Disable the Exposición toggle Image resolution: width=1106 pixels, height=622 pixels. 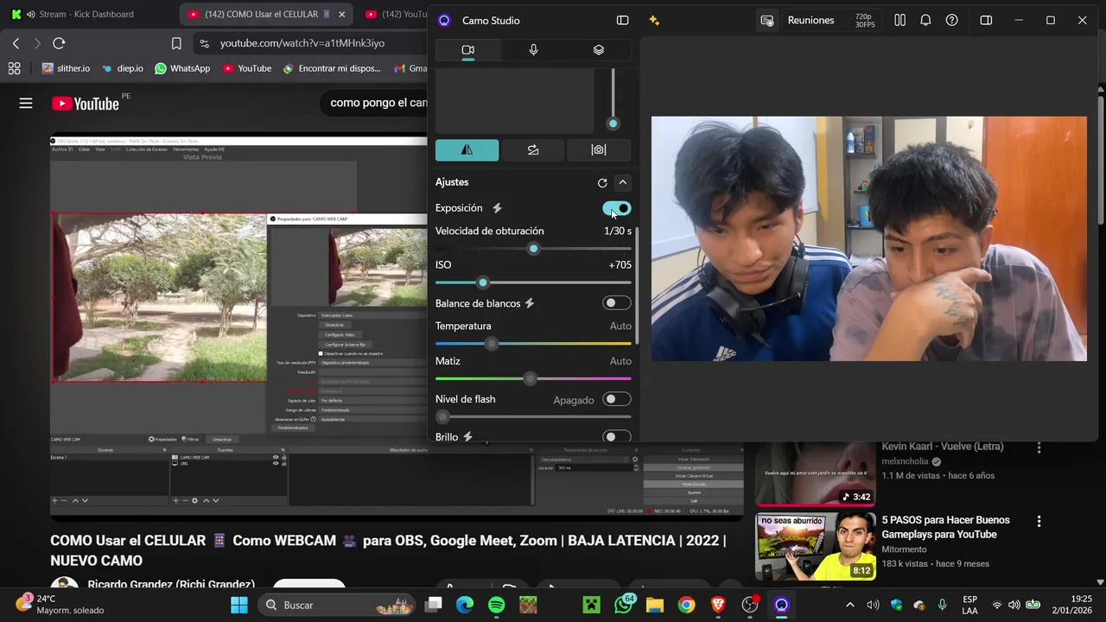pos(617,208)
